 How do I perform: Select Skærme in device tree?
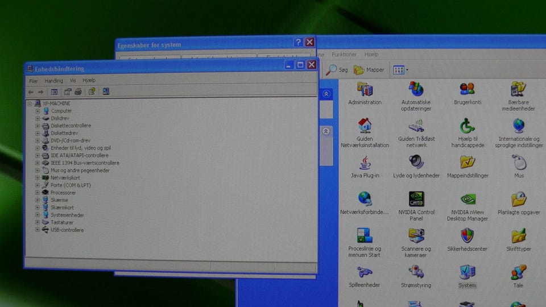(x=59, y=200)
